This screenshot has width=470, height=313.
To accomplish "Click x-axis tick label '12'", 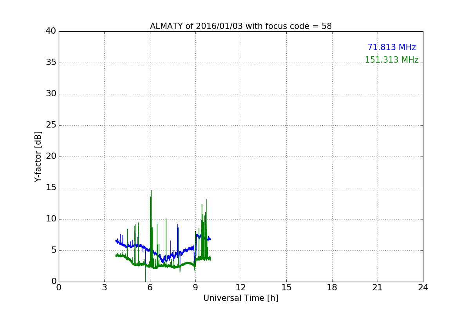I will (x=241, y=288).
